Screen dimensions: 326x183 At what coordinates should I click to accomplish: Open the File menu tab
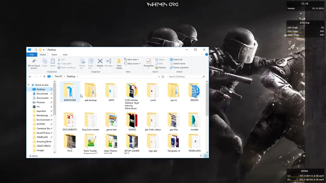32,55
